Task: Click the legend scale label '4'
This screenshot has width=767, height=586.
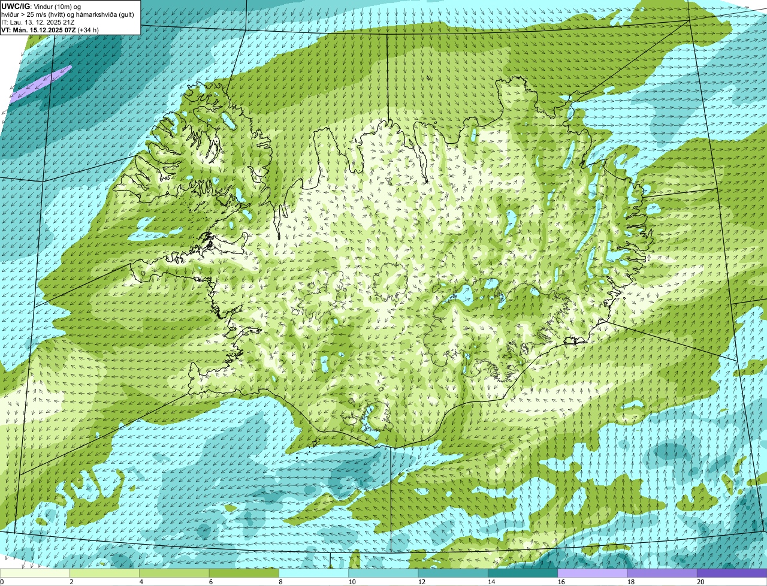Action: click(x=140, y=582)
